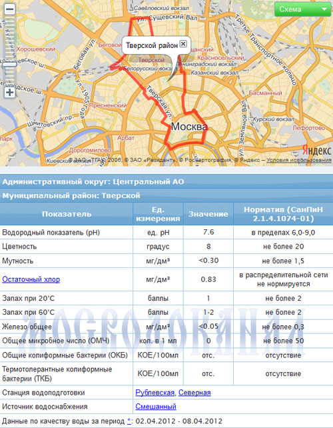
Task: Click Савёловский вокзал station label
Action: coord(161,9)
